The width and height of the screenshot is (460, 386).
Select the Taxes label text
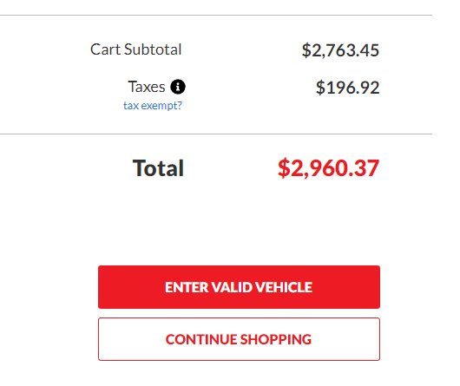pyautogui.click(x=147, y=87)
